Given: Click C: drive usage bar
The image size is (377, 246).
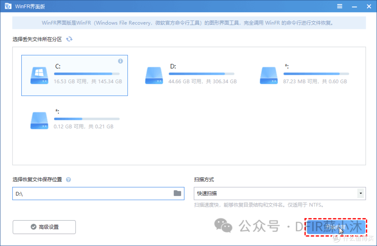Looking at the screenshot, I should coord(87,74).
